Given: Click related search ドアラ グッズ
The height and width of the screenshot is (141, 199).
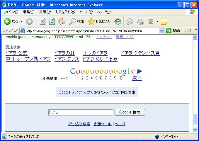Looking at the screenshot, I should point(67,59).
